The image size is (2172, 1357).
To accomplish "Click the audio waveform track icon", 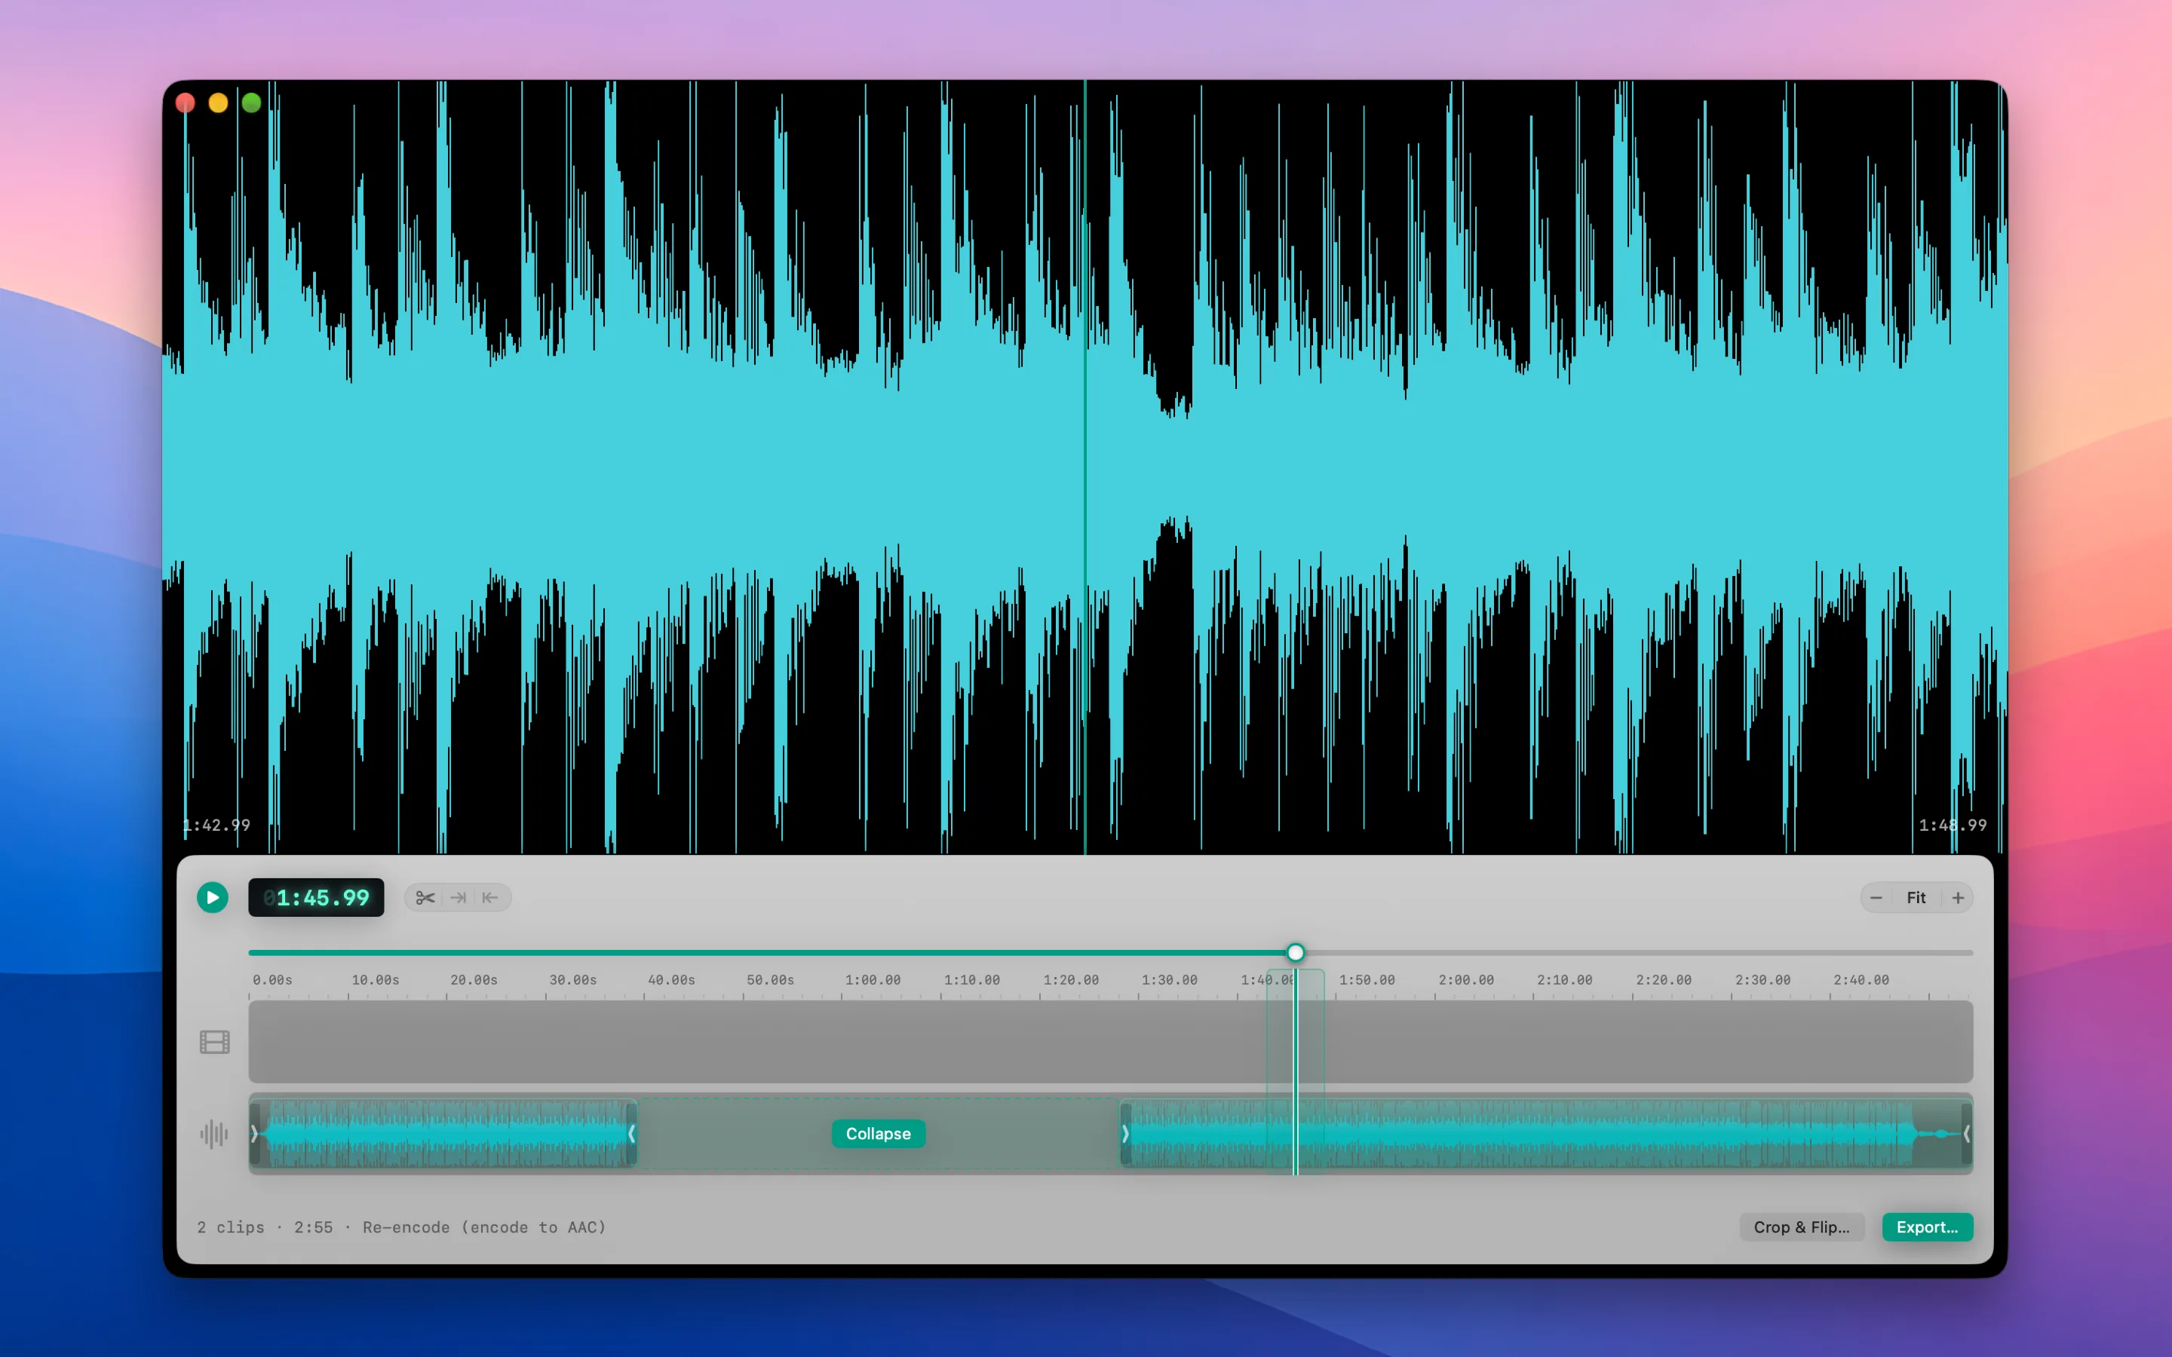I will 213,1134.
